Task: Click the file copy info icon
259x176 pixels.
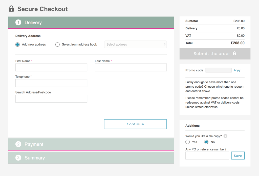Action: [225, 136]
